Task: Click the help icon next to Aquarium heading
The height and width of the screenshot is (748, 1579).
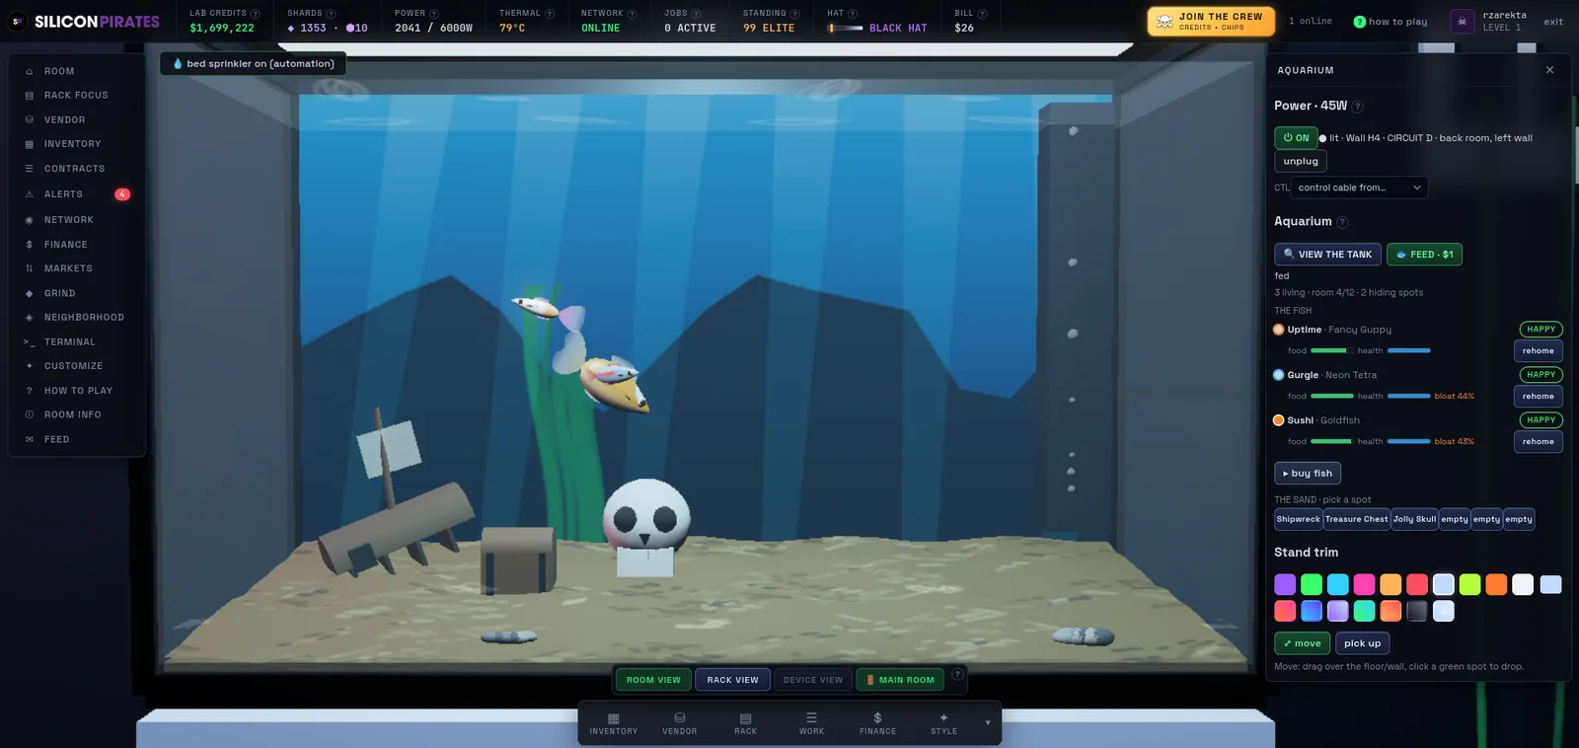Action: click(1342, 222)
